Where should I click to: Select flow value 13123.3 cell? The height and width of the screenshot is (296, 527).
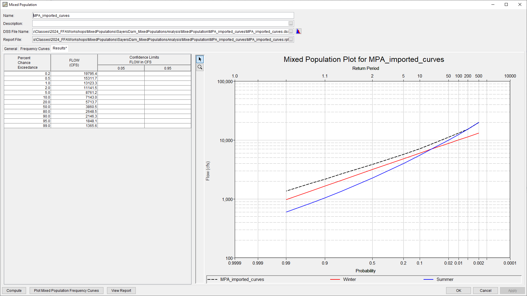[x=74, y=83]
